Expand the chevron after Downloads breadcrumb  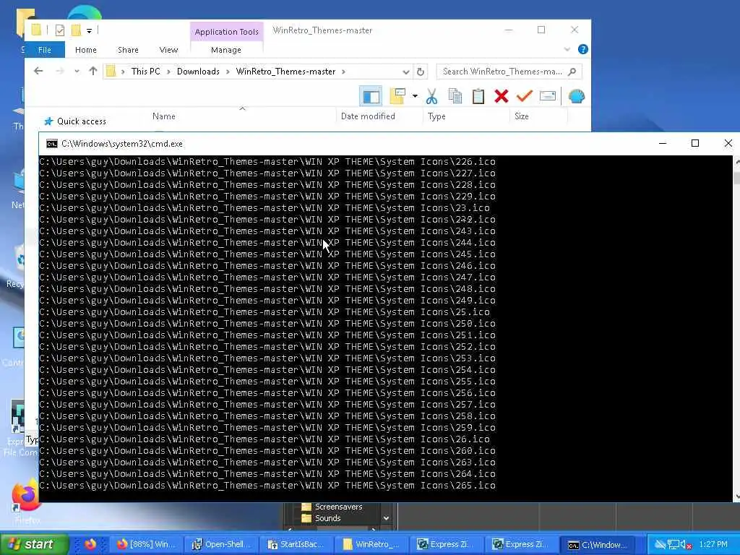point(228,72)
